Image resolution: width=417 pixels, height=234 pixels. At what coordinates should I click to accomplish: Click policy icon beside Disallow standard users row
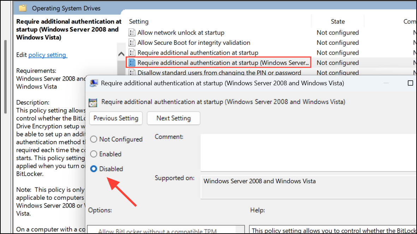coord(132,73)
